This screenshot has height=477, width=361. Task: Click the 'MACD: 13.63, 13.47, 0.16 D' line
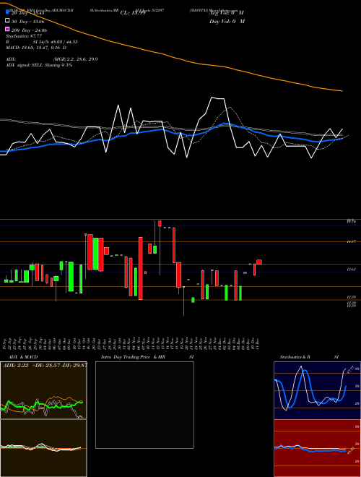(x=36, y=48)
